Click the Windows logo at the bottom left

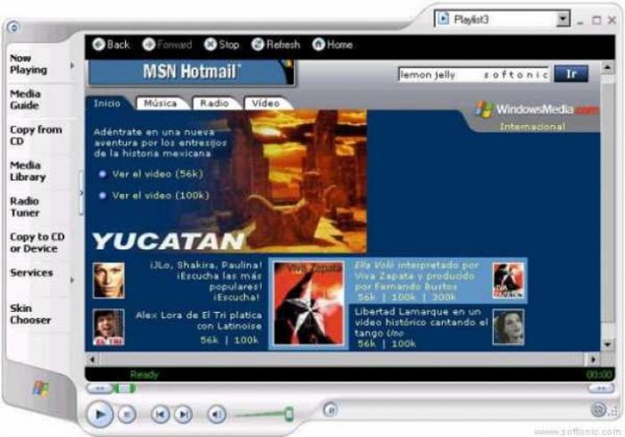click(x=40, y=389)
